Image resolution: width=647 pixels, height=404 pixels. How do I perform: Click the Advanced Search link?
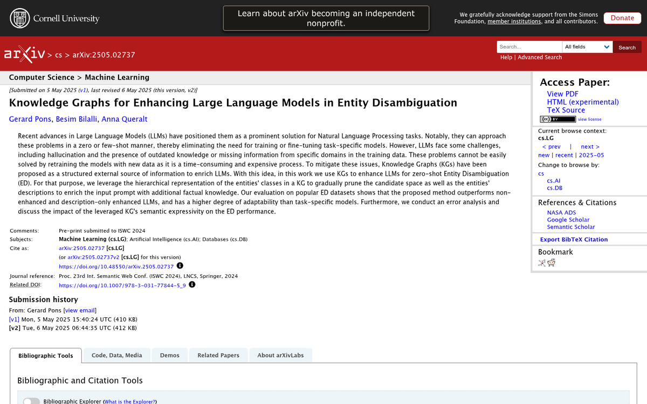pos(540,58)
